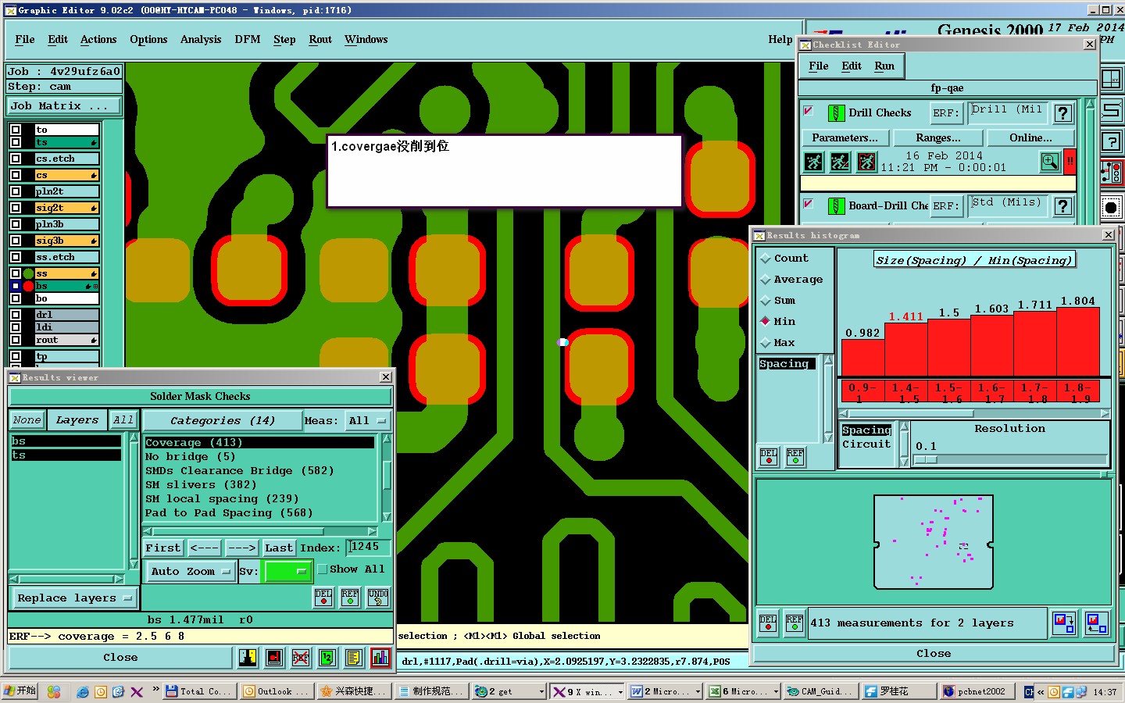
Task: Click the Index input field showing 1245
Action: coord(367,547)
